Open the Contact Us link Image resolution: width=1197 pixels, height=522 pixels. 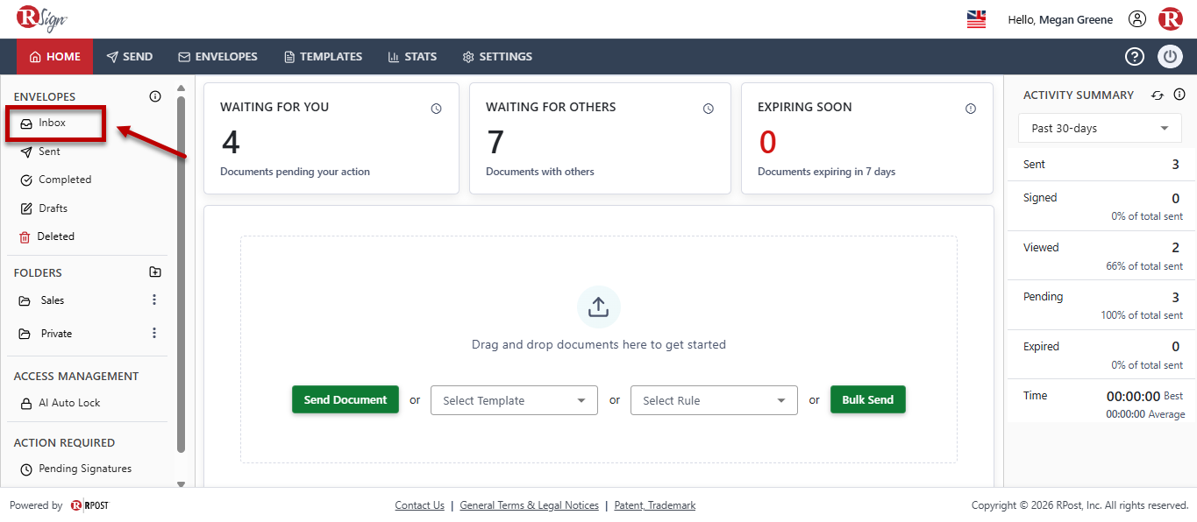419,505
